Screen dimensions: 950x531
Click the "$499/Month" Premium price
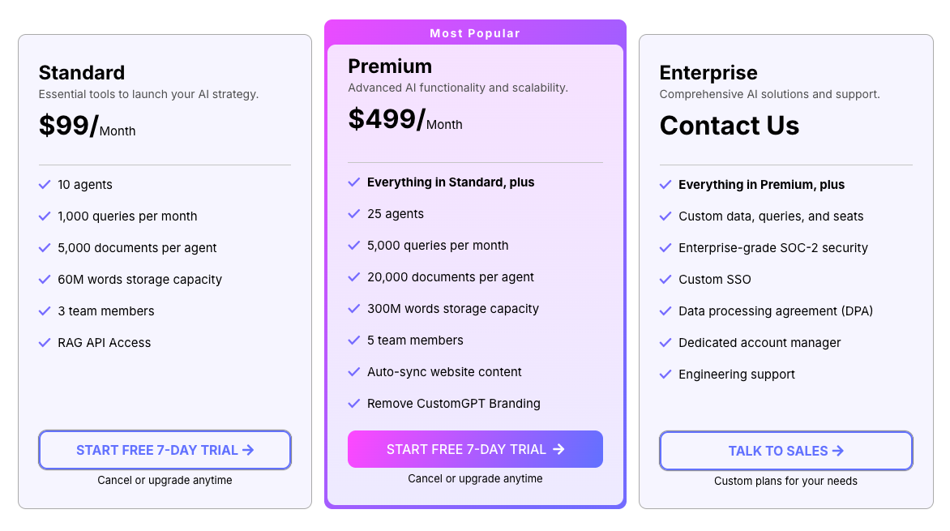pyautogui.click(x=404, y=121)
